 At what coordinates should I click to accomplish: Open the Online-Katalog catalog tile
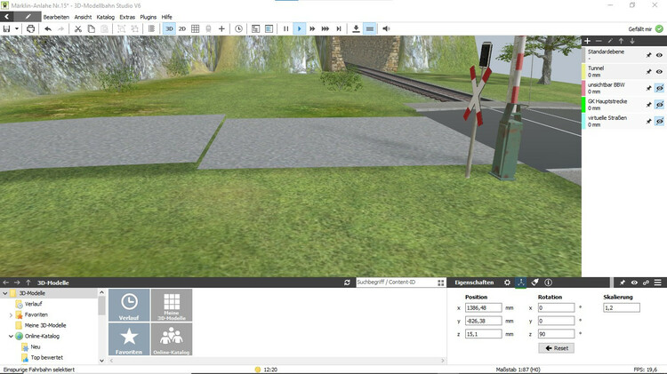(x=172, y=339)
